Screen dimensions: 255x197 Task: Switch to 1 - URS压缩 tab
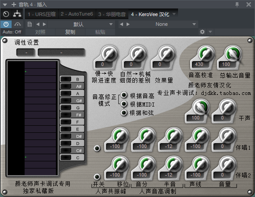[x=42, y=14]
